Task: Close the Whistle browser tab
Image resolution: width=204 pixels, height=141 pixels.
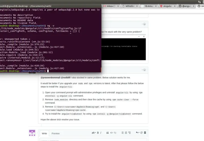Action: click(137, 6)
